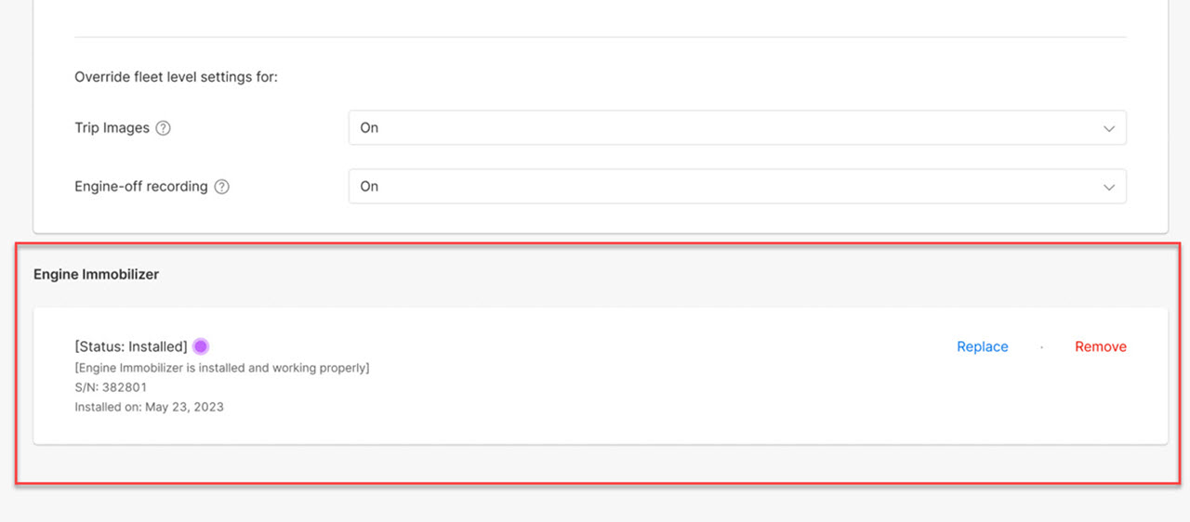Screen dimensions: 1190x522
Task: Click the Trip Images help question-mark icon
Action: pos(163,128)
